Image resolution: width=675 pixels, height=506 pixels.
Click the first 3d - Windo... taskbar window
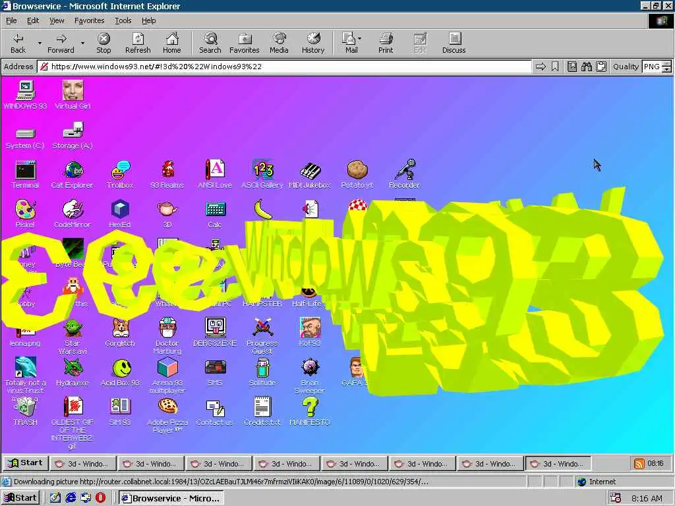click(82, 463)
